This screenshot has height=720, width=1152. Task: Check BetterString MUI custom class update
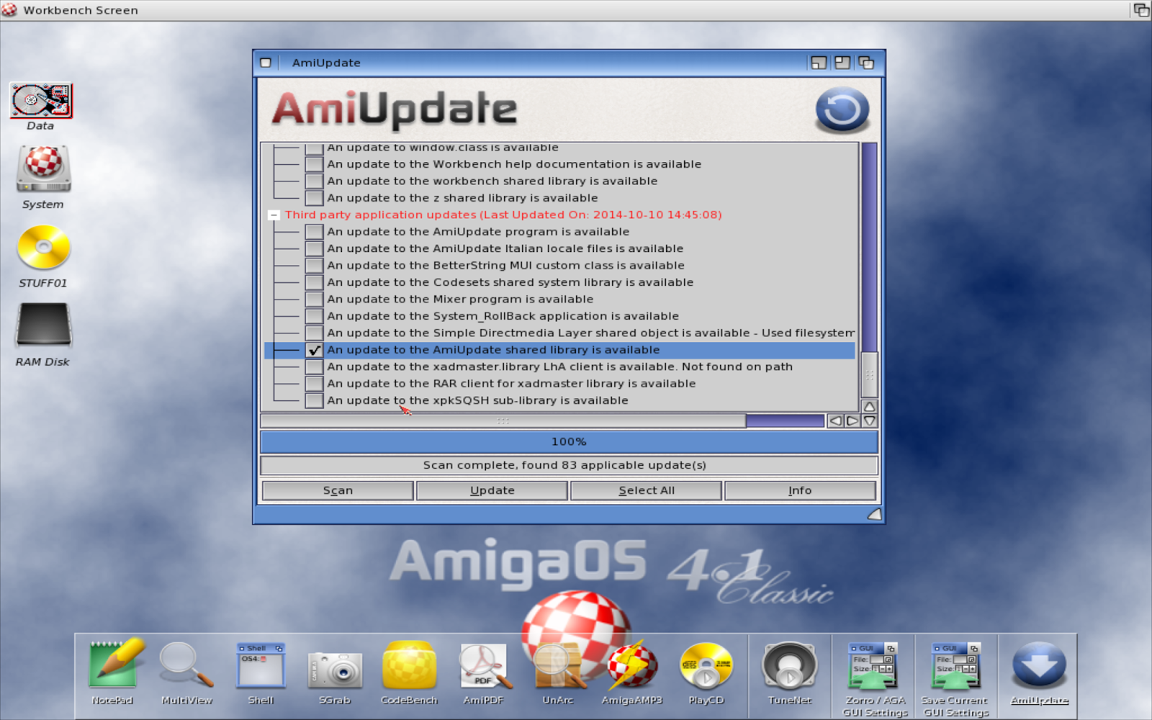point(314,266)
